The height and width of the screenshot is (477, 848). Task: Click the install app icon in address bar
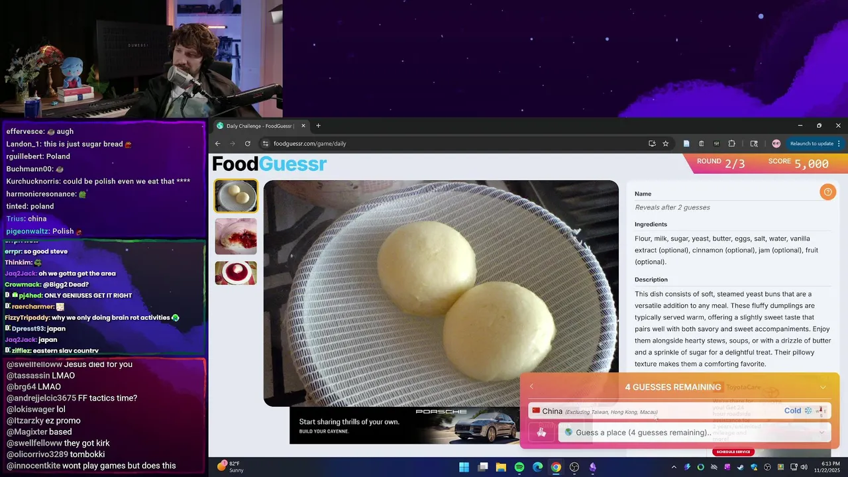pyautogui.click(x=652, y=143)
